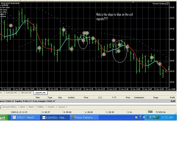Screen dimensions: 188x141
Task: Click the T / P column header
Action: coord(114,97)
